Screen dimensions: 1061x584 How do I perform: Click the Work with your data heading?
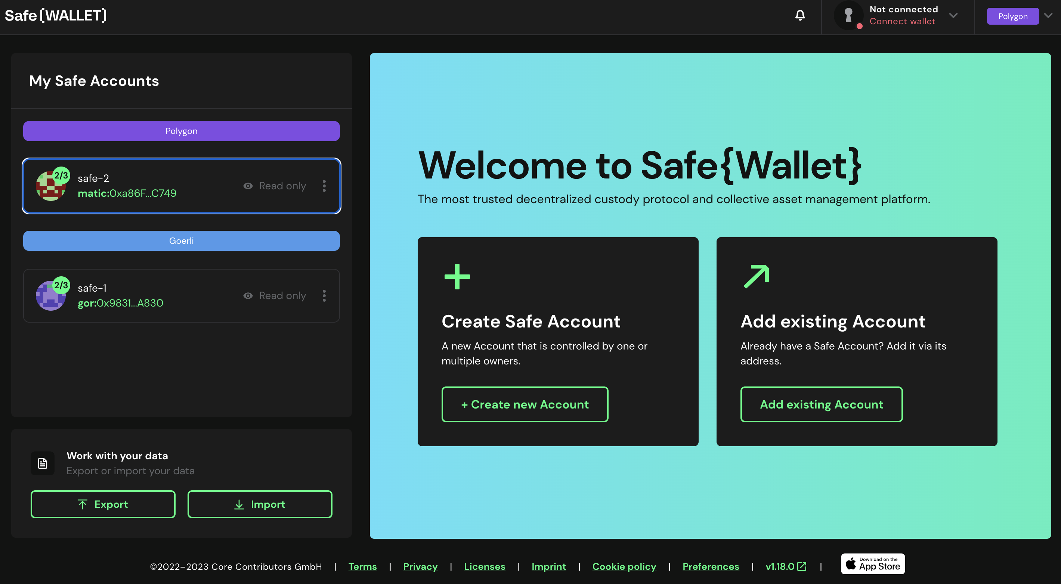click(117, 456)
